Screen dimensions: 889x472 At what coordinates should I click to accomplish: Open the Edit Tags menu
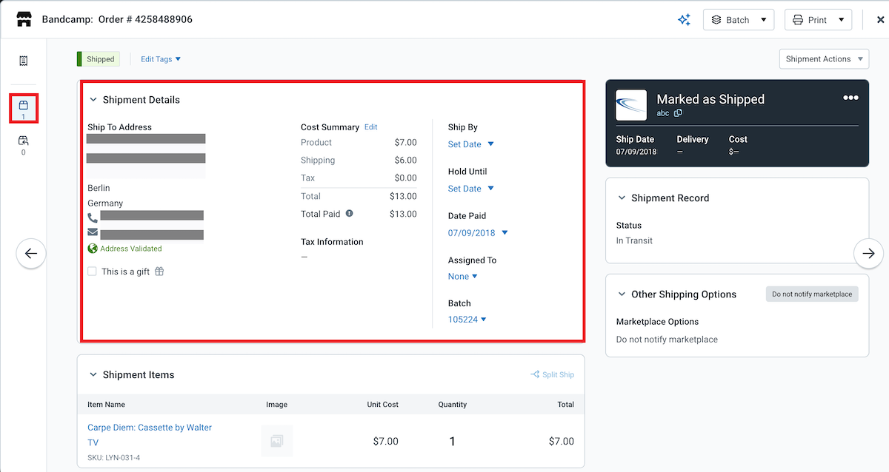[x=161, y=59]
